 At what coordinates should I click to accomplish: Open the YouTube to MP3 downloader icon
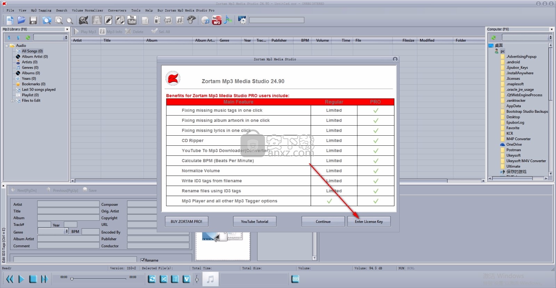click(217, 20)
